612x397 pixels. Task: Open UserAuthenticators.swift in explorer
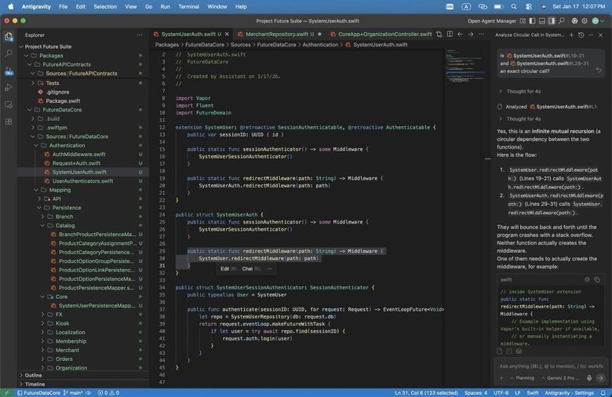point(82,181)
